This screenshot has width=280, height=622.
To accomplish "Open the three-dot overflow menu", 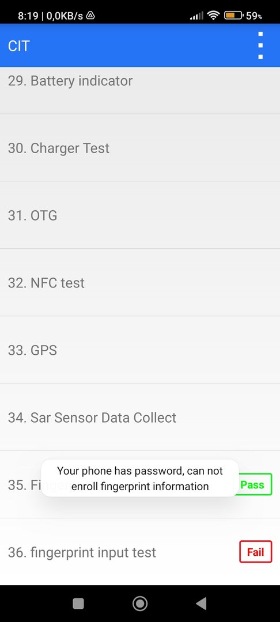I will tap(260, 45).
